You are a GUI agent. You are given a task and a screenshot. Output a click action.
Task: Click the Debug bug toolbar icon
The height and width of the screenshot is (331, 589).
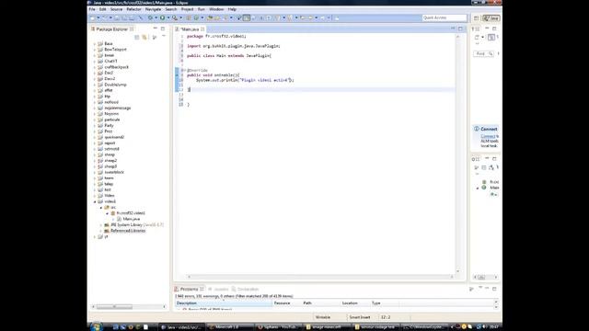tap(150, 17)
